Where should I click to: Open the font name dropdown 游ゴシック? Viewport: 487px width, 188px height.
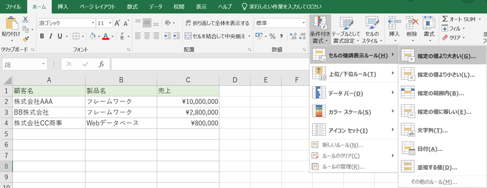[93, 23]
